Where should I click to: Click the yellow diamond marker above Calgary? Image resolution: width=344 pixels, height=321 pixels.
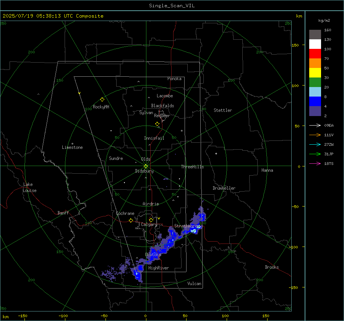pos(151,220)
